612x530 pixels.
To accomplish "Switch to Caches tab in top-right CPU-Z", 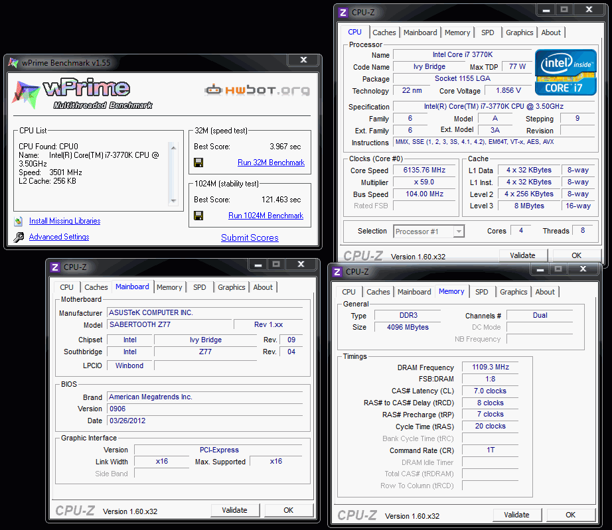I will pos(384,33).
